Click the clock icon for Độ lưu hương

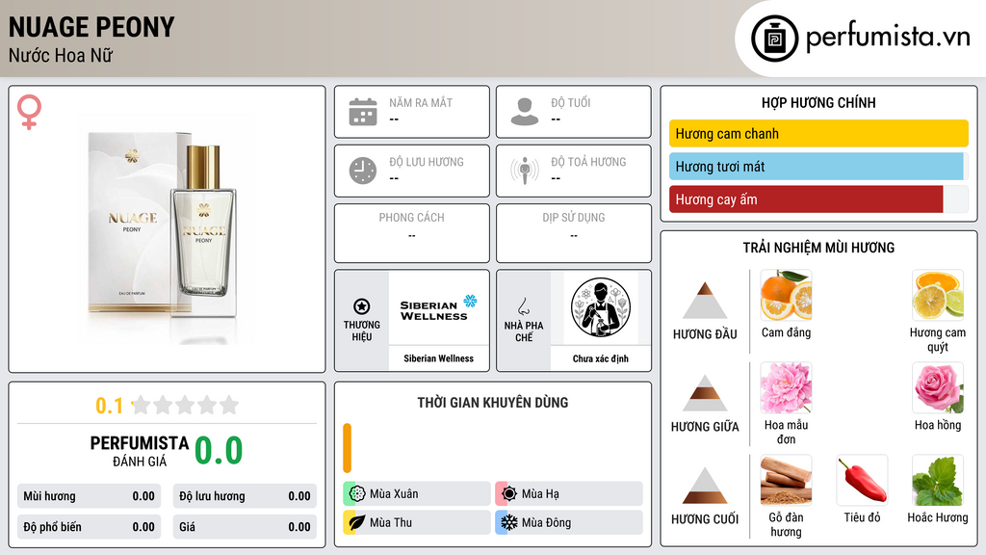point(363,171)
